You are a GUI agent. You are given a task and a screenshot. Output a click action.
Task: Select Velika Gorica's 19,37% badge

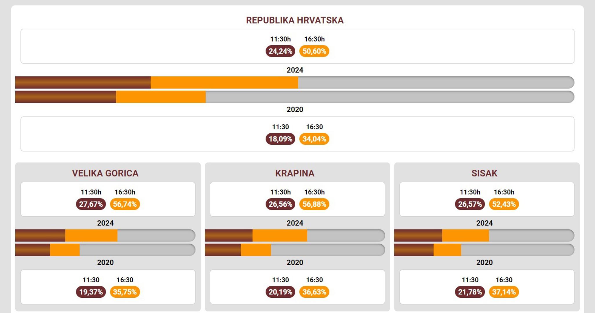[x=91, y=292]
